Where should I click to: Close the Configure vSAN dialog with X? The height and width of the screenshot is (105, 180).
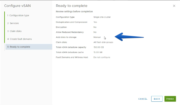174,6
